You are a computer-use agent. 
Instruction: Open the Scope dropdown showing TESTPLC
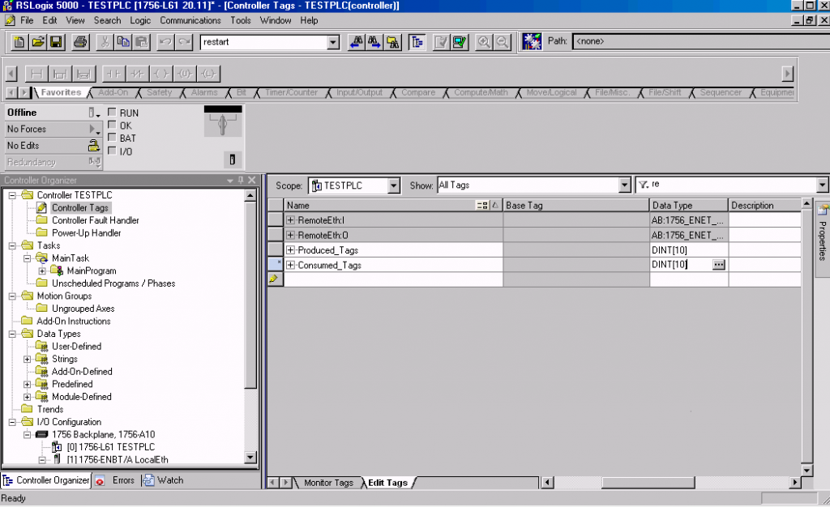coord(394,185)
